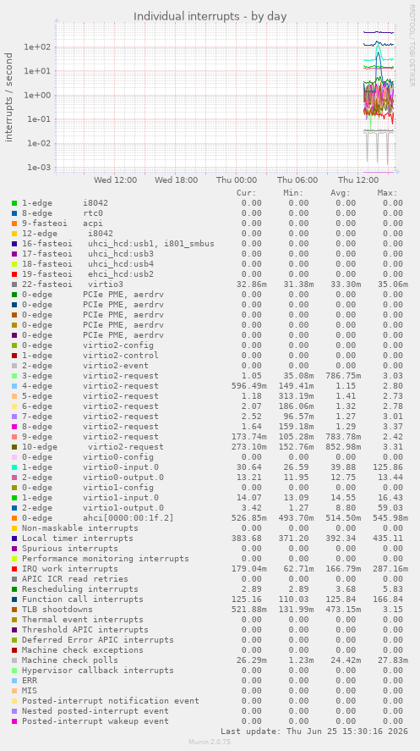Click the Avg: column header

(341, 192)
